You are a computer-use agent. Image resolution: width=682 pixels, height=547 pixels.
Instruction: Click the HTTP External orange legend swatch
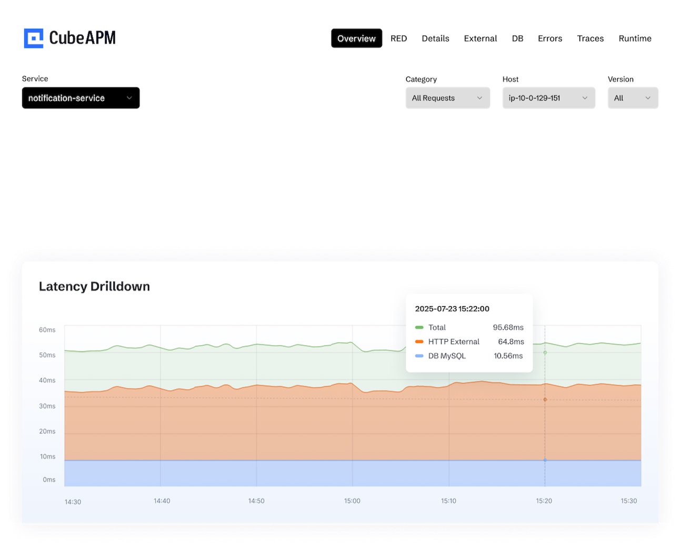(419, 342)
